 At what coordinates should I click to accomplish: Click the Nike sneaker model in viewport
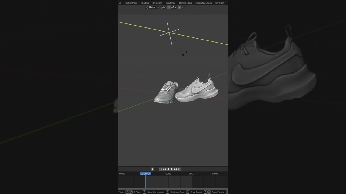point(197,89)
